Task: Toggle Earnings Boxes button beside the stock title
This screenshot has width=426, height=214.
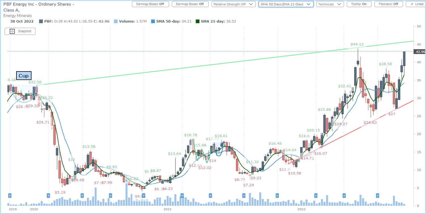Action: coord(150,4)
